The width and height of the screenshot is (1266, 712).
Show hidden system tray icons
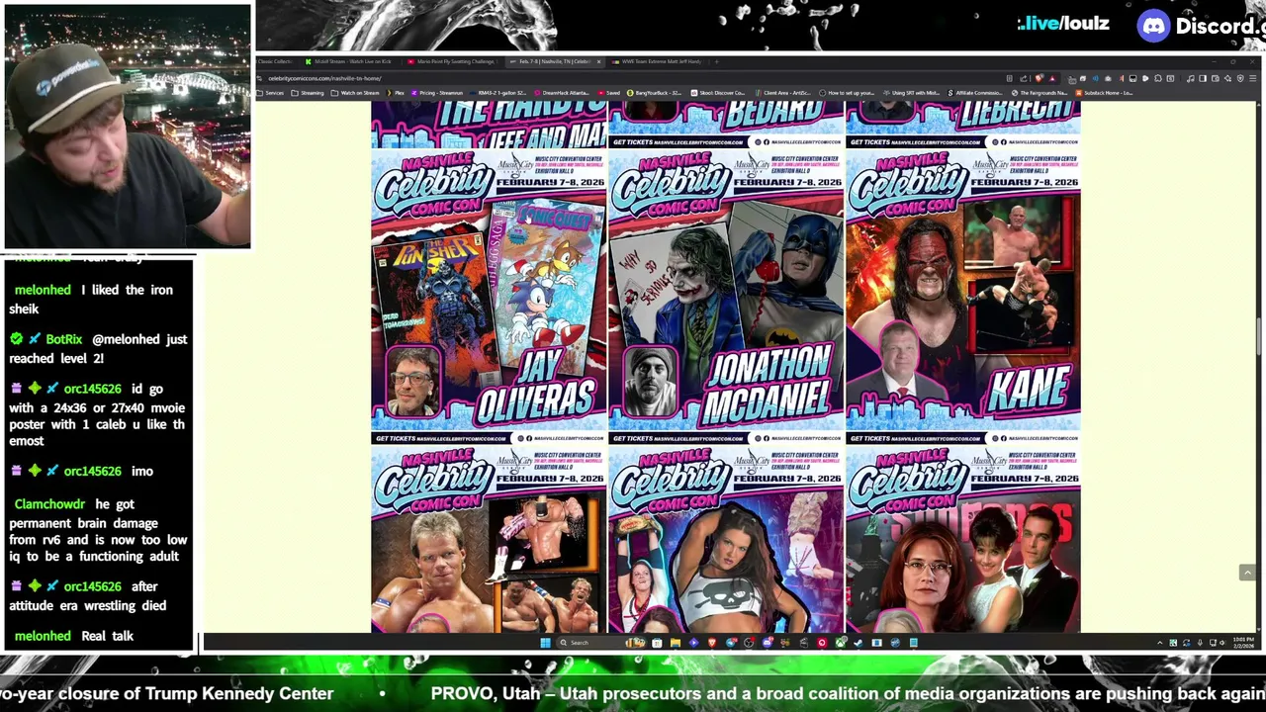[1160, 643]
